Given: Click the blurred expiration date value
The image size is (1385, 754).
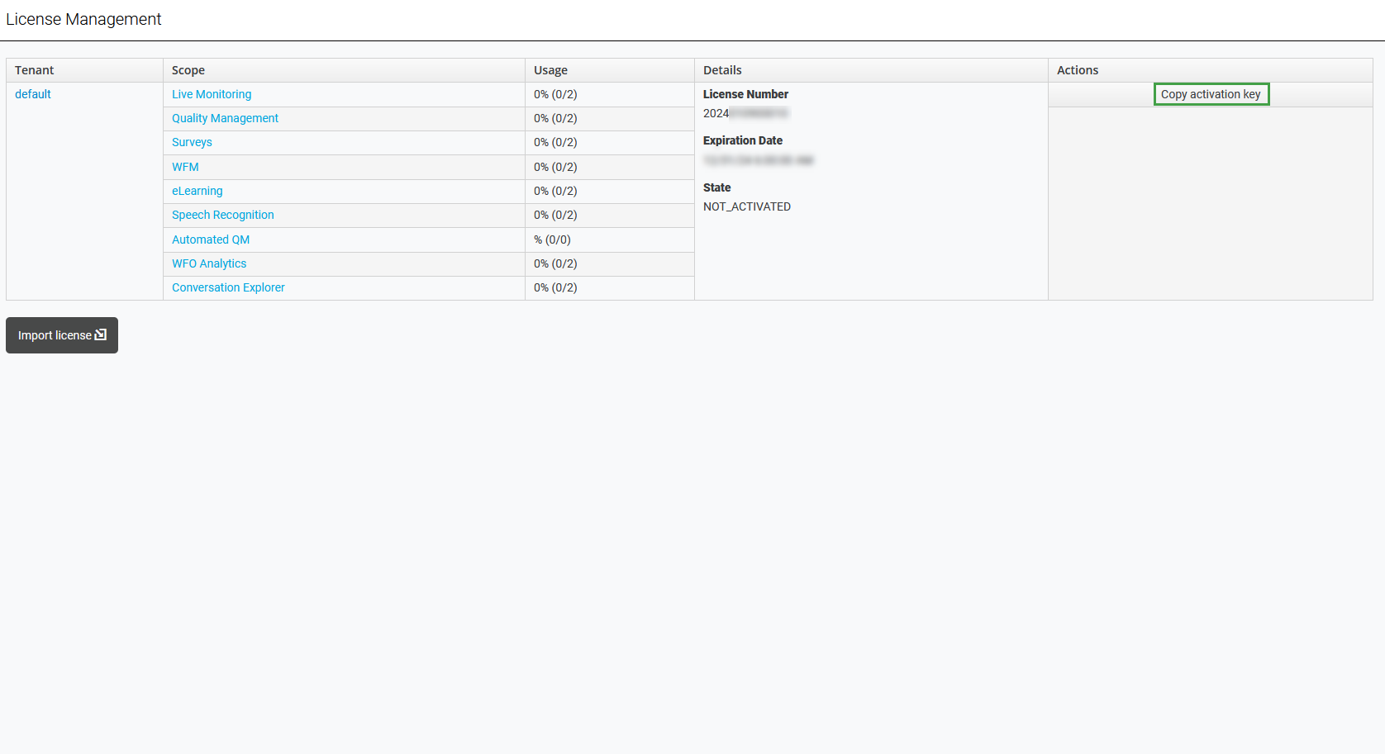Looking at the screenshot, I should (759, 160).
